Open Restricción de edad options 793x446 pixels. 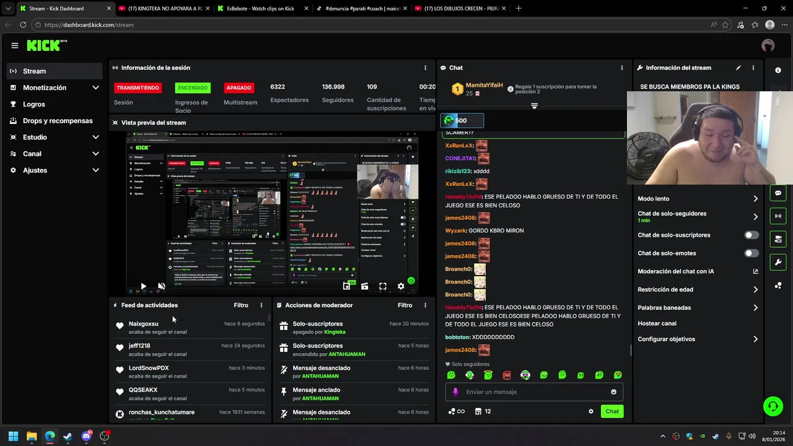point(755,289)
